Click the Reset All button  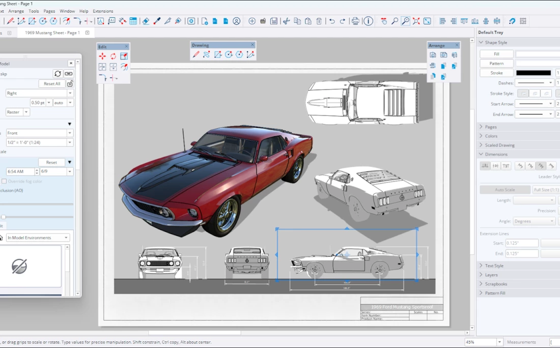pyautogui.click(x=51, y=83)
